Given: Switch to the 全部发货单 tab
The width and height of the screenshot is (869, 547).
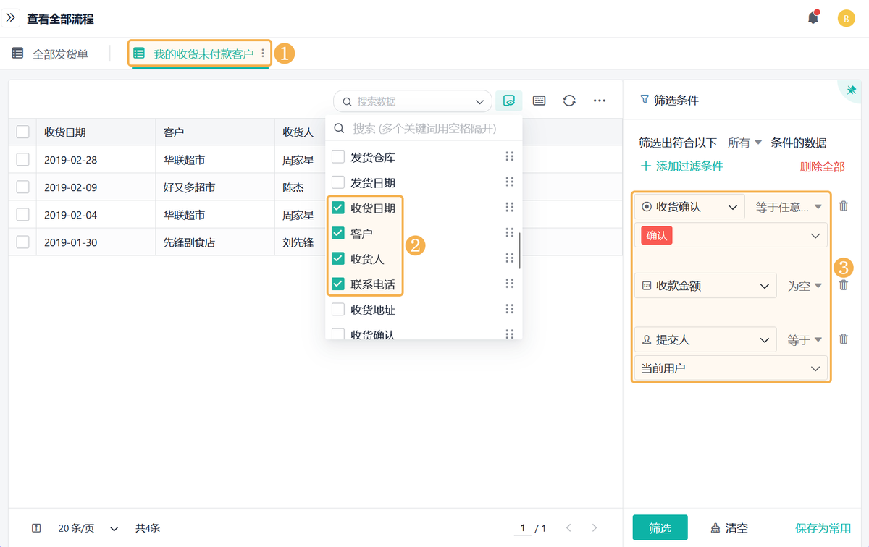Looking at the screenshot, I should (x=51, y=54).
